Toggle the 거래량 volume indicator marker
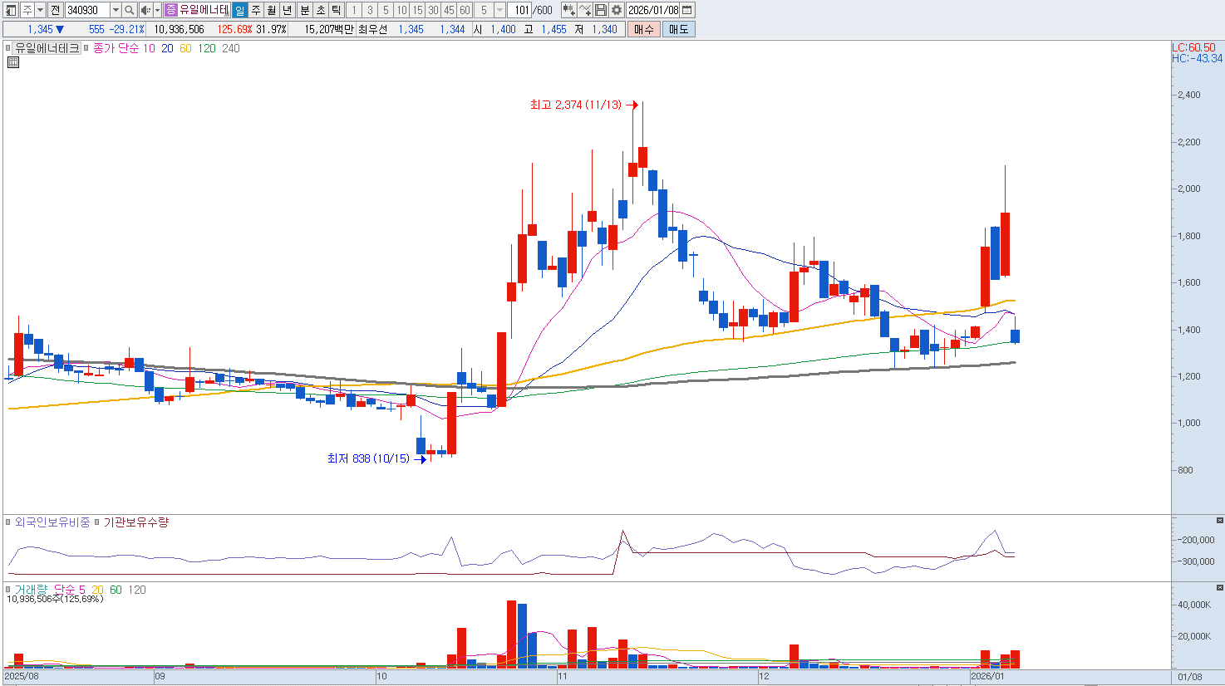 click(9, 590)
